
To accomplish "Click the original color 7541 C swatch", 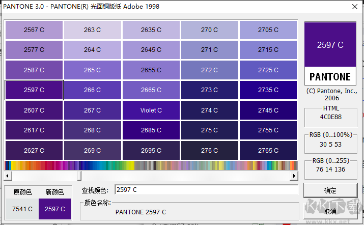I will coord(22,209).
